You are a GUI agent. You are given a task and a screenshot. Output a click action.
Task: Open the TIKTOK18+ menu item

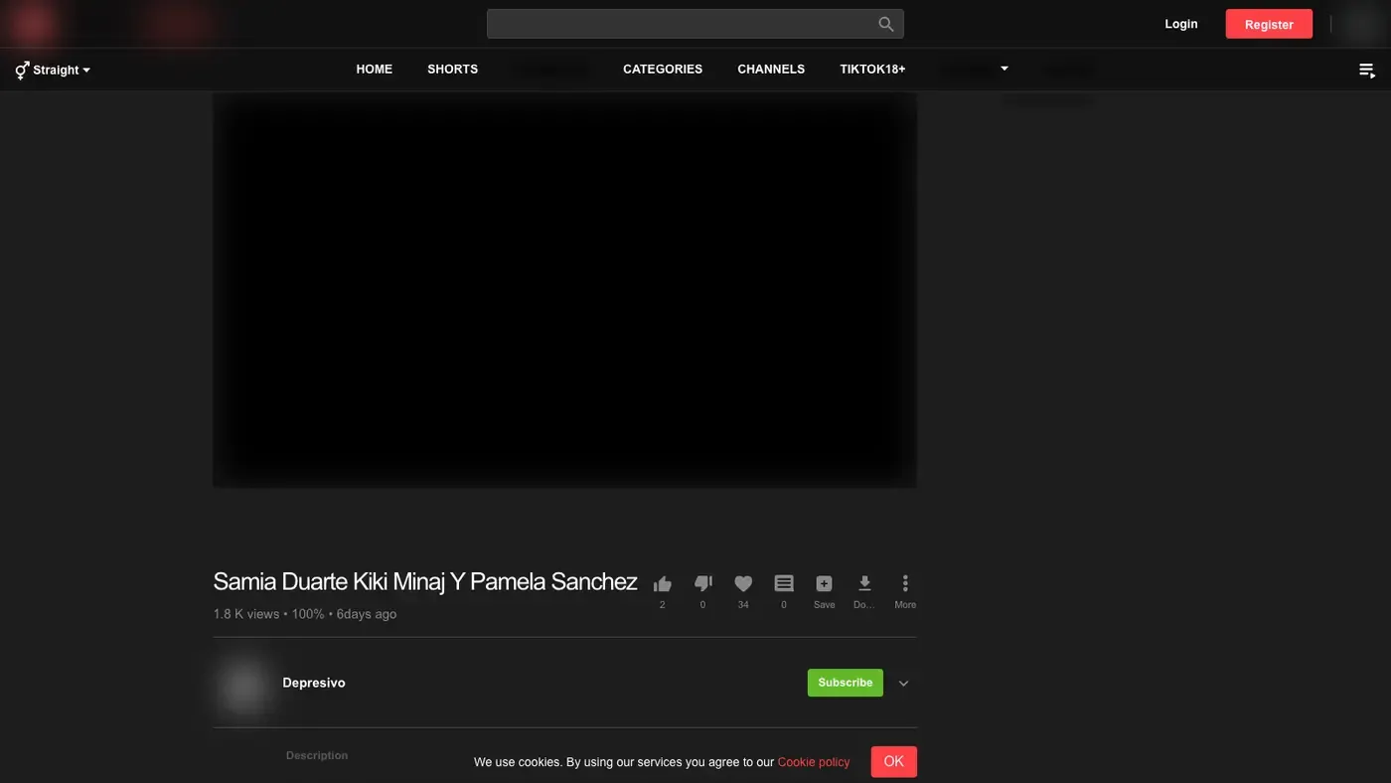pos(872,69)
